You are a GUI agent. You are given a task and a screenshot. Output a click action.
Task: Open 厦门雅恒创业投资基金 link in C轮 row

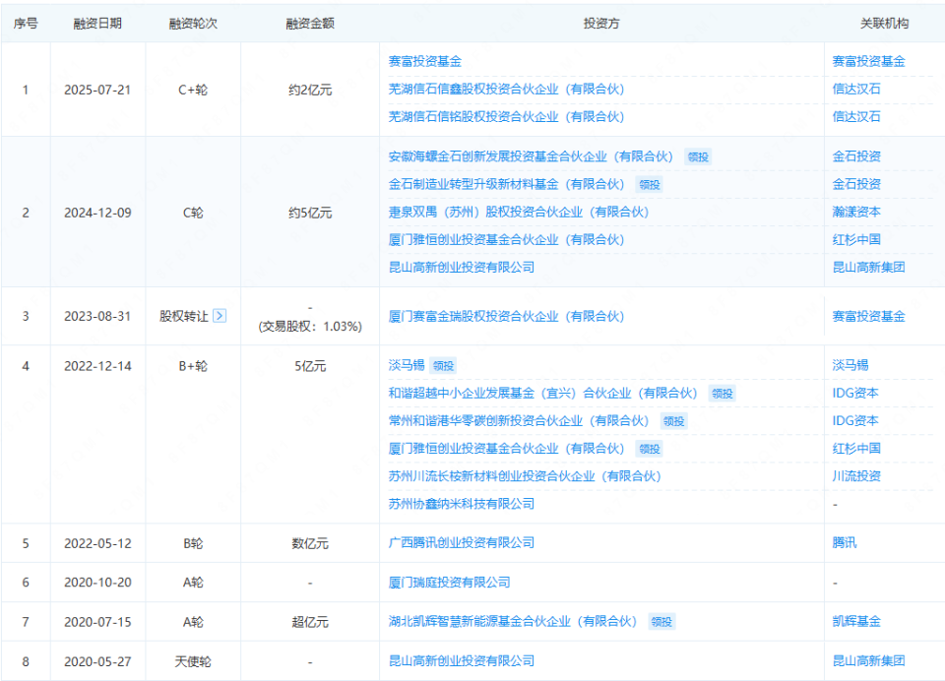(506, 240)
